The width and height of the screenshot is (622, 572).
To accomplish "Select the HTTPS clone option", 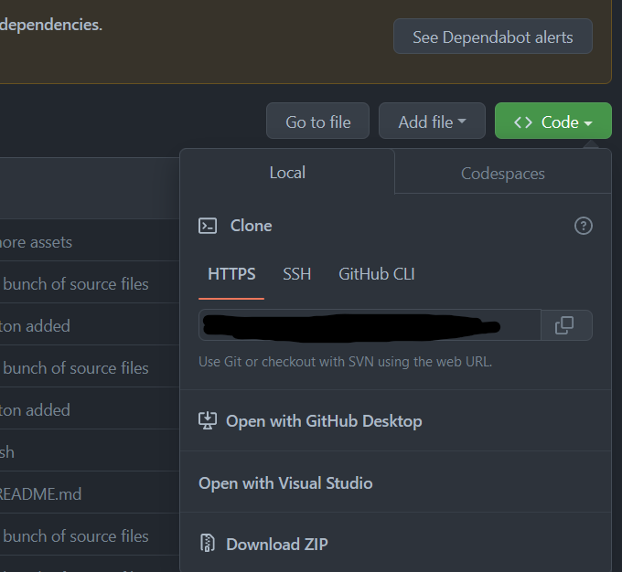I will click(231, 274).
